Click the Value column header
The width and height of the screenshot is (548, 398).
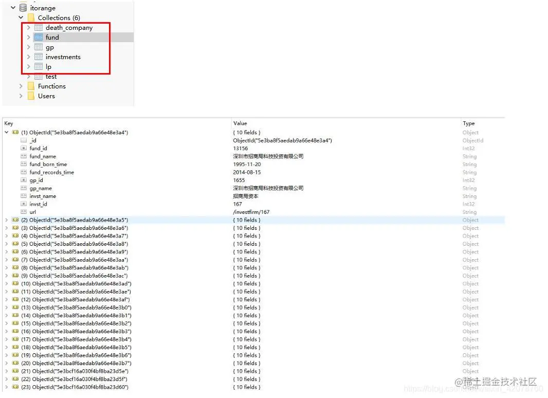pyautogui.click(x=240, y=123)
